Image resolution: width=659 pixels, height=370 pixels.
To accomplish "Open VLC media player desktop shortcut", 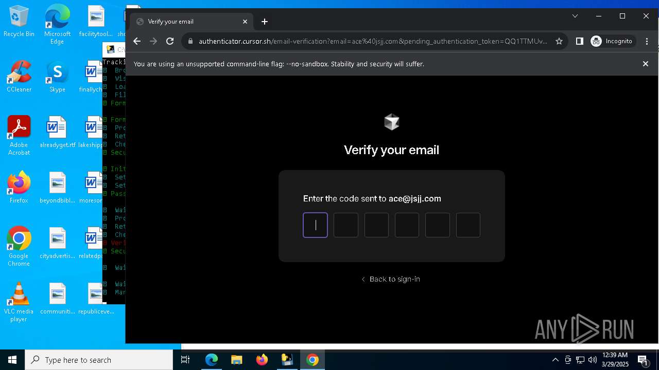I will [19, 302].
